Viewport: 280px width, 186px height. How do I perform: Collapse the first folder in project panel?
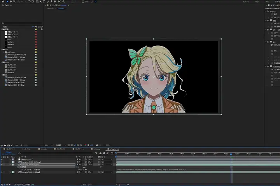click(x=2, y=29)
